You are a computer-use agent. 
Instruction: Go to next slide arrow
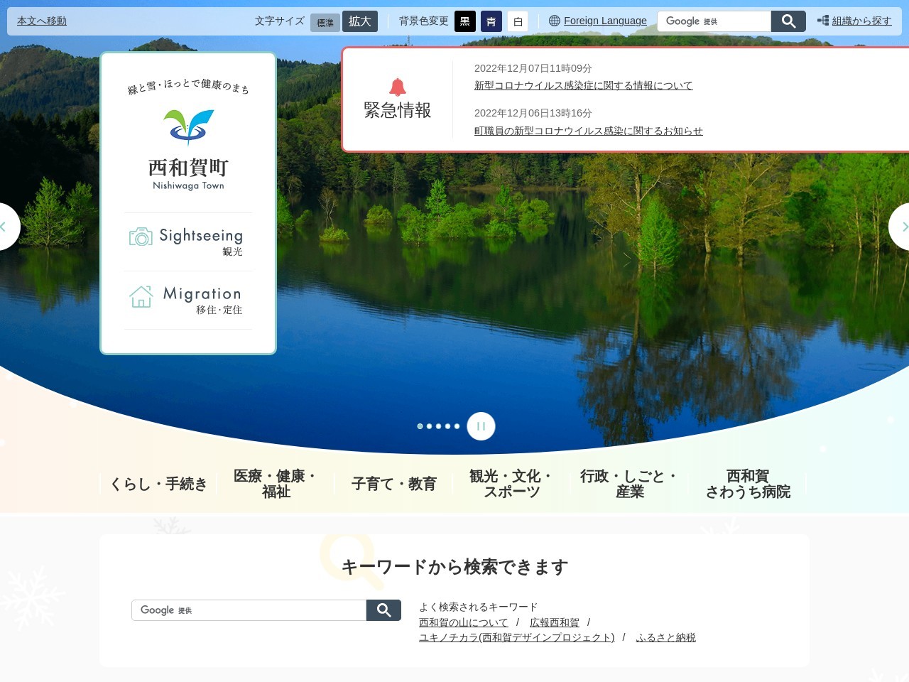900,227
